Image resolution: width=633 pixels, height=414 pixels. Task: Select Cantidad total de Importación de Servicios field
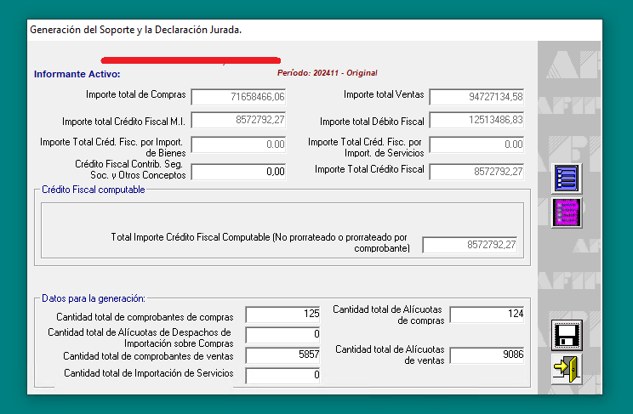coord(282,375)
